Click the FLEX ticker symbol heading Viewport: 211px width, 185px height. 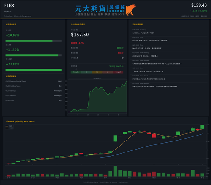9,5
